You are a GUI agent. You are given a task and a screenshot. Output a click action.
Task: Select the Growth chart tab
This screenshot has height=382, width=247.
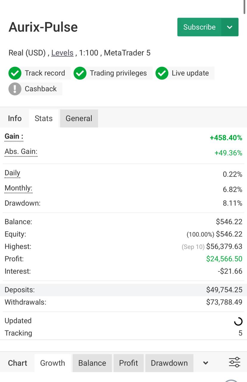click(53, 363)
